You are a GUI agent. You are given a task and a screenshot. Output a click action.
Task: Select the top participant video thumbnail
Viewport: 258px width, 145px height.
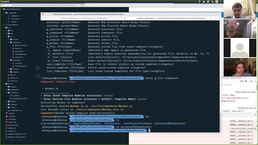click(x=240, y=9)
